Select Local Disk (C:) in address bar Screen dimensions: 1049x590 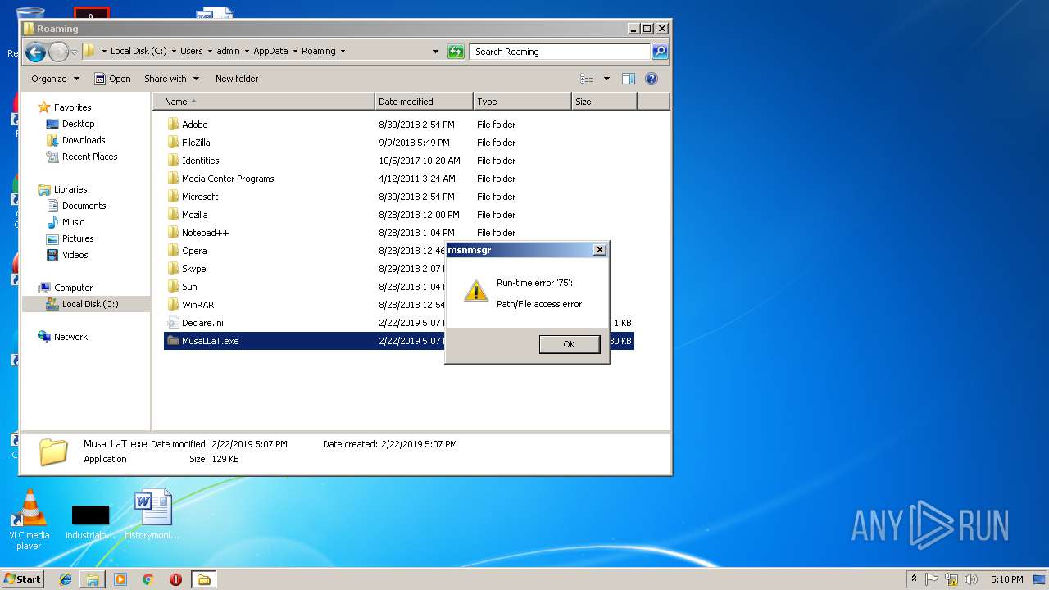pyautogui.click(x=139, y=51)
